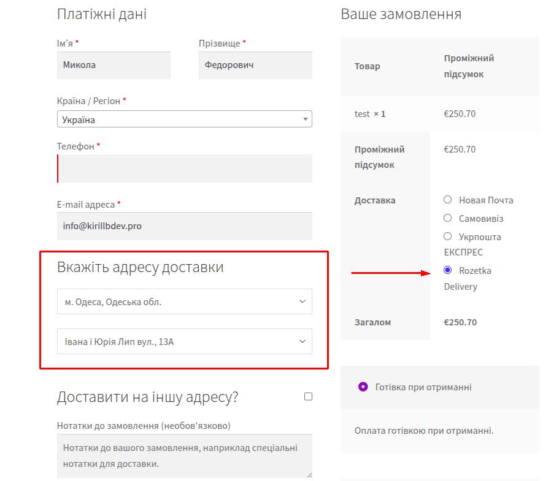Click into the Телефон input field
This screenshot has width=551, height=481.
pyautogui.click(x=185, y=169)
